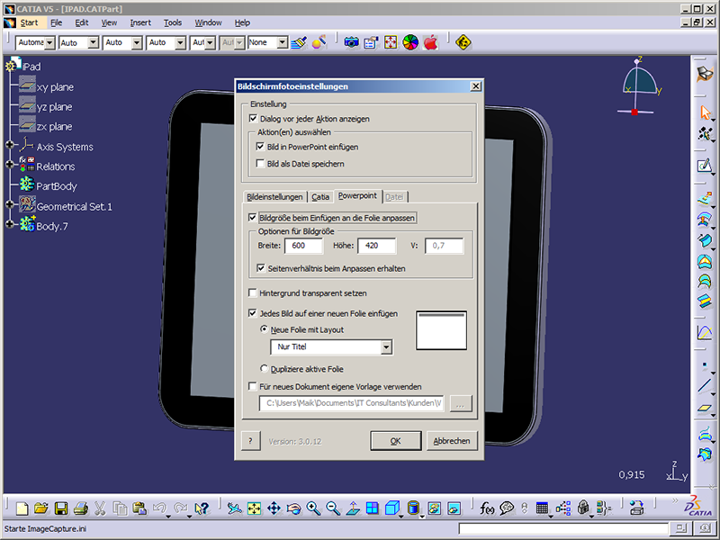Select the Rotate view tool
The width and height of the screenshot is (720, 540).
[x=293, y=508]
